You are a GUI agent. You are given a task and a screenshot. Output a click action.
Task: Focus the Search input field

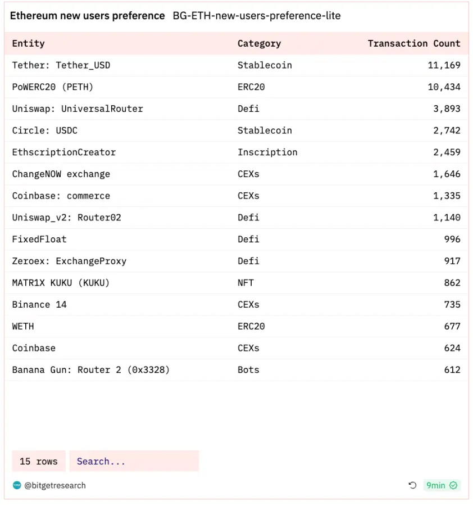tap(134, 461)
